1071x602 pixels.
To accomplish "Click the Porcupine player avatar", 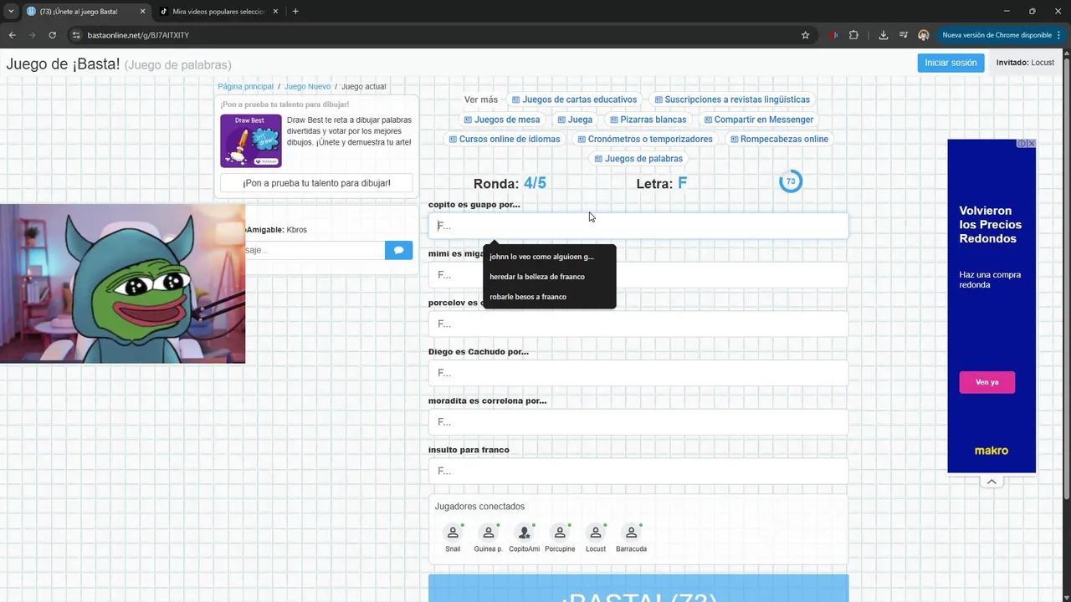I will click(560, 533).
